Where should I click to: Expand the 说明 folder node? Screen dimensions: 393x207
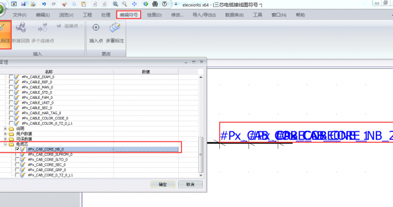(x=6, y=129)
